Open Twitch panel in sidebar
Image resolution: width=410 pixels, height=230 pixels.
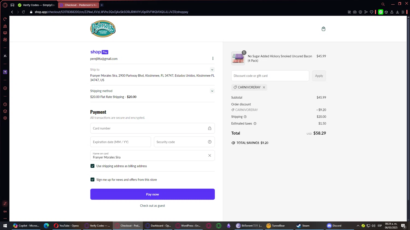tap(5, 72)
